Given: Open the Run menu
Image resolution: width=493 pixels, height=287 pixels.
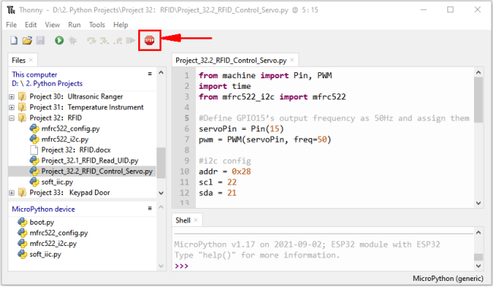Looking at the screenshot, I should coord(74,25).
